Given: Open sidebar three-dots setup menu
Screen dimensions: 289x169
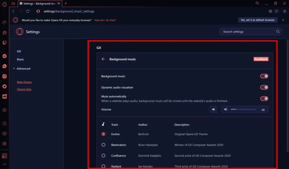Looking at the screenshot, I should (x=5, y=164).
